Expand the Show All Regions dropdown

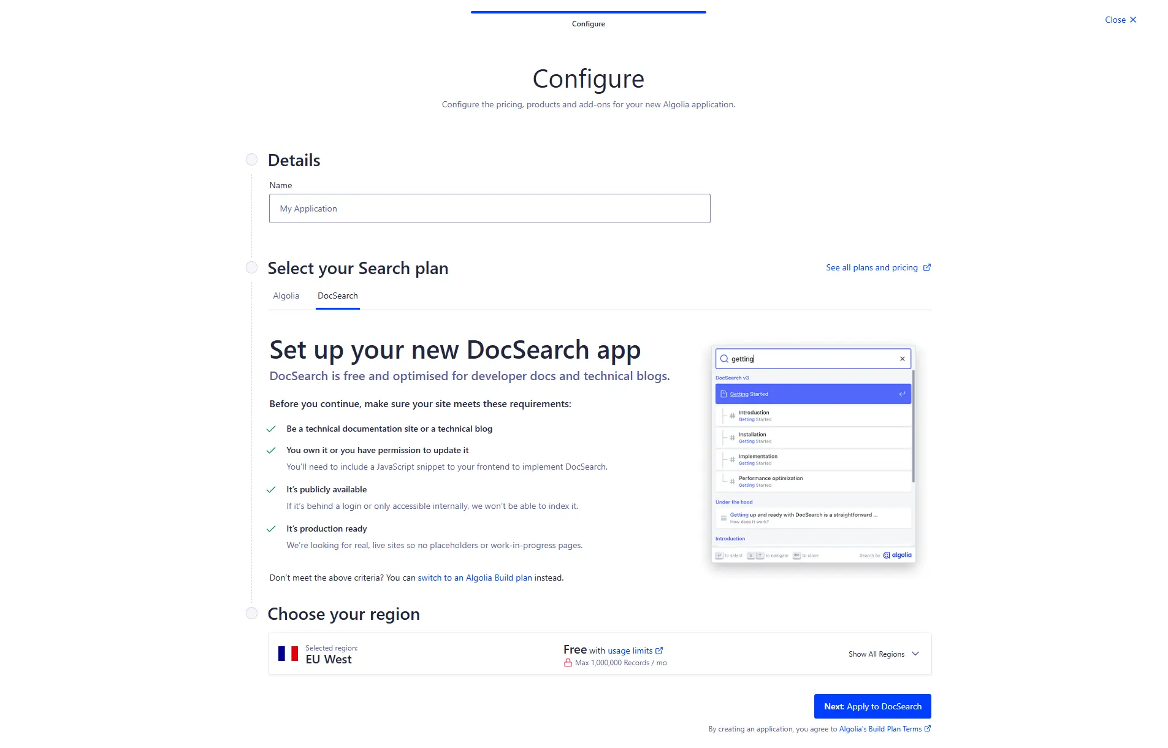884,654
